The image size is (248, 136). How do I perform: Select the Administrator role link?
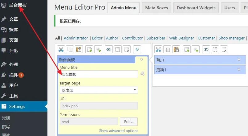pyautogui.click(x=76, y=38)
